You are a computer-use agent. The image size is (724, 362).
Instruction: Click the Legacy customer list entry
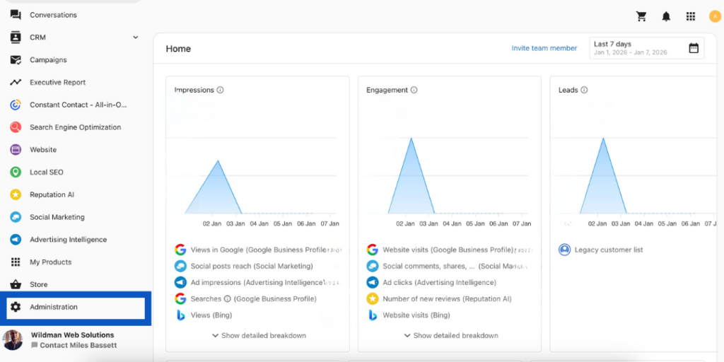pyautogui.click(x=608, y=250)
